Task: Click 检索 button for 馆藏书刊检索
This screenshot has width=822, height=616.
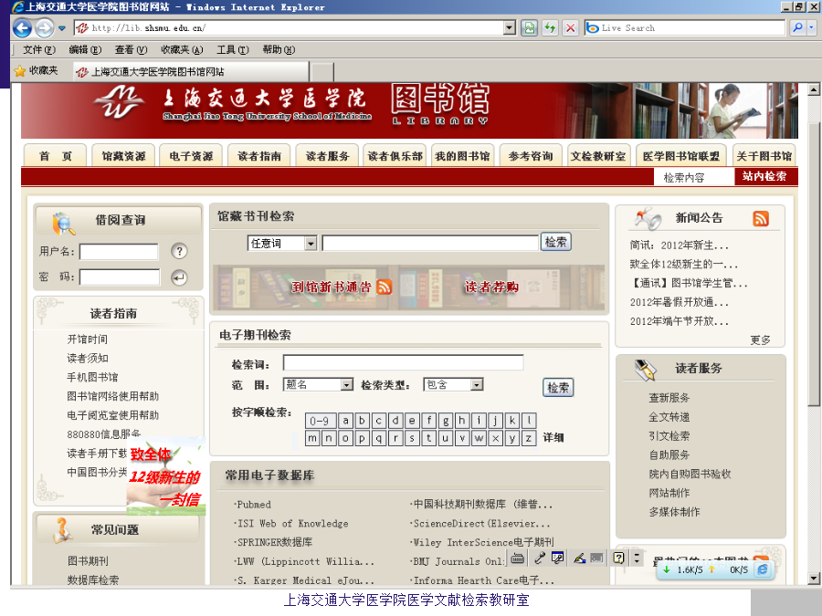Action: [x=555, y=242]
